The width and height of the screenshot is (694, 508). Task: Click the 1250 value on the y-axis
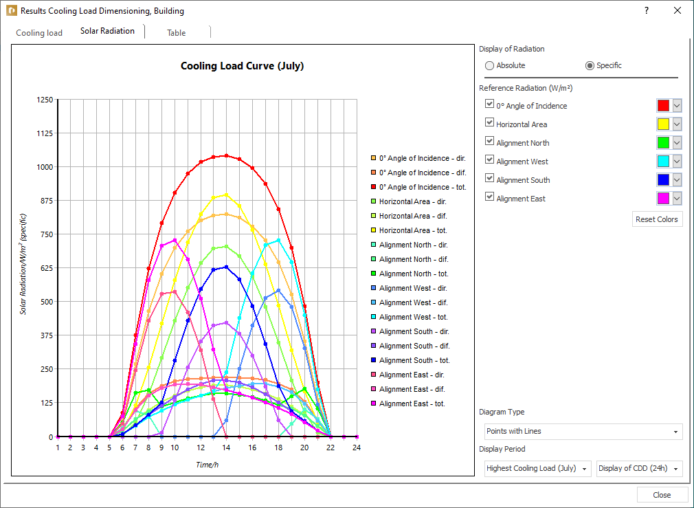click(45, 100)
